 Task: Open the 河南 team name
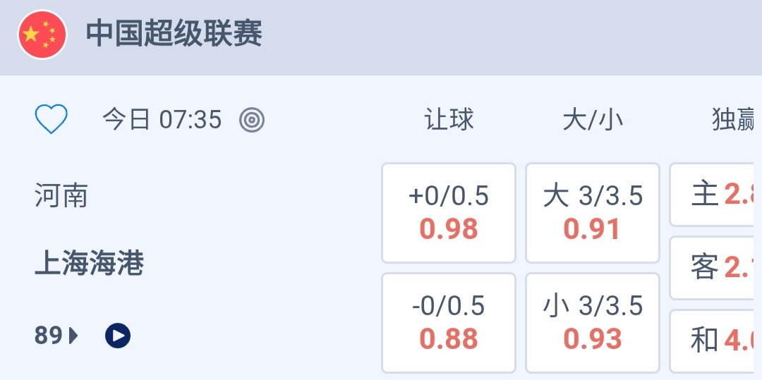[61, 196]
